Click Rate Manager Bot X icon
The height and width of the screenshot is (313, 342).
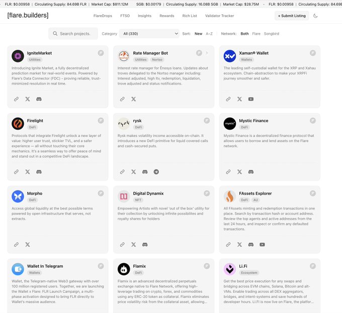(x=134, y=99)
